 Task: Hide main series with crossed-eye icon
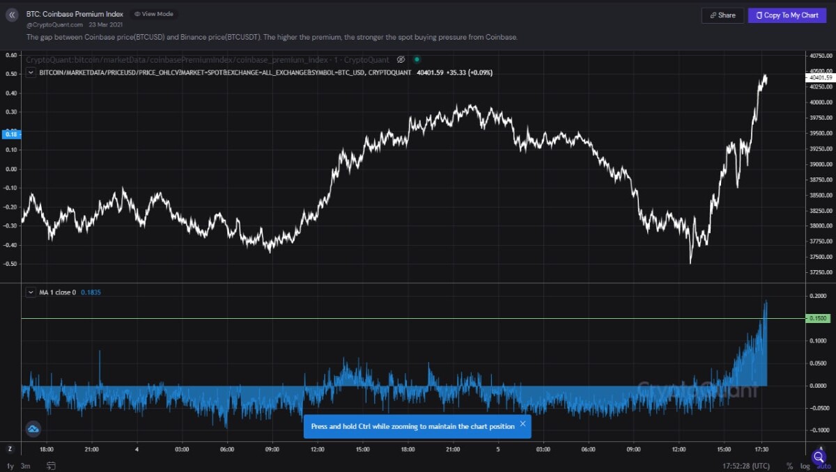click(401, 60)
